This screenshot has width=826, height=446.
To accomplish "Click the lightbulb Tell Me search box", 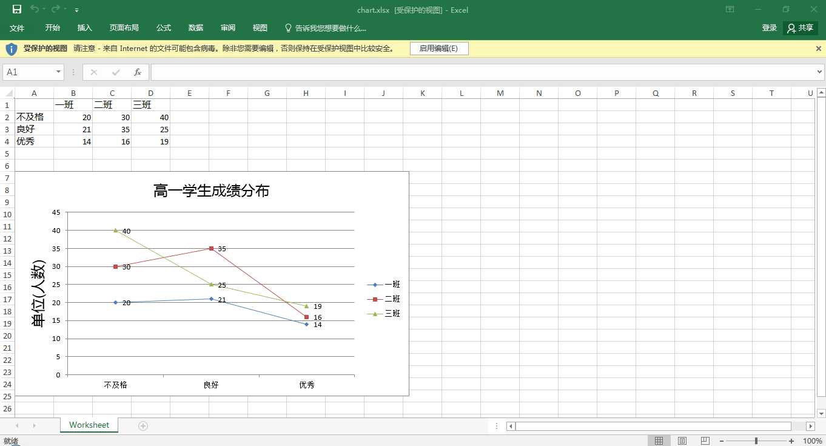I will tap(326, 28).
